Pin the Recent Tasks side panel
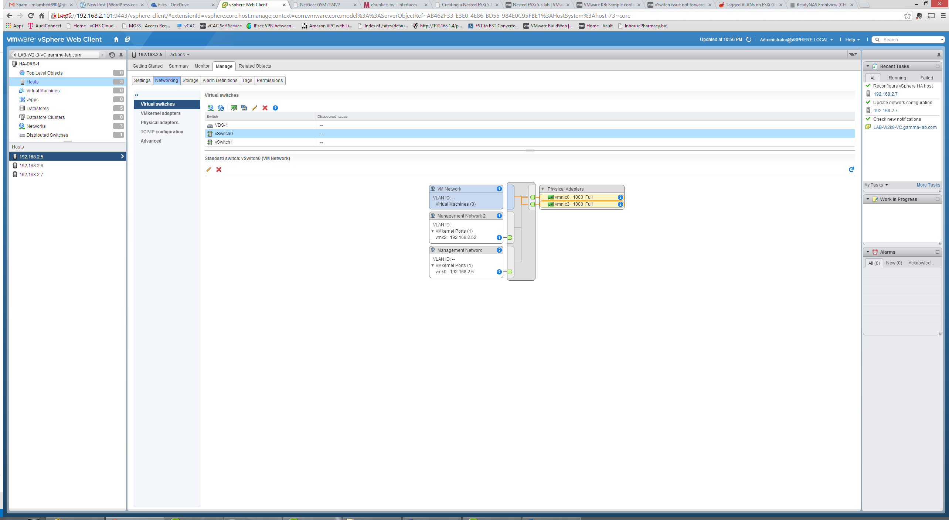This screenshot has height=520, width=949. tap(938, 55)
